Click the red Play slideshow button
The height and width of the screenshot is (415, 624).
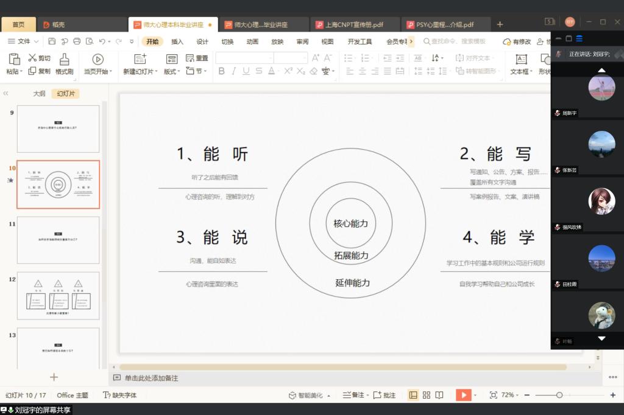pyautogui.click(x=463, y=395)
